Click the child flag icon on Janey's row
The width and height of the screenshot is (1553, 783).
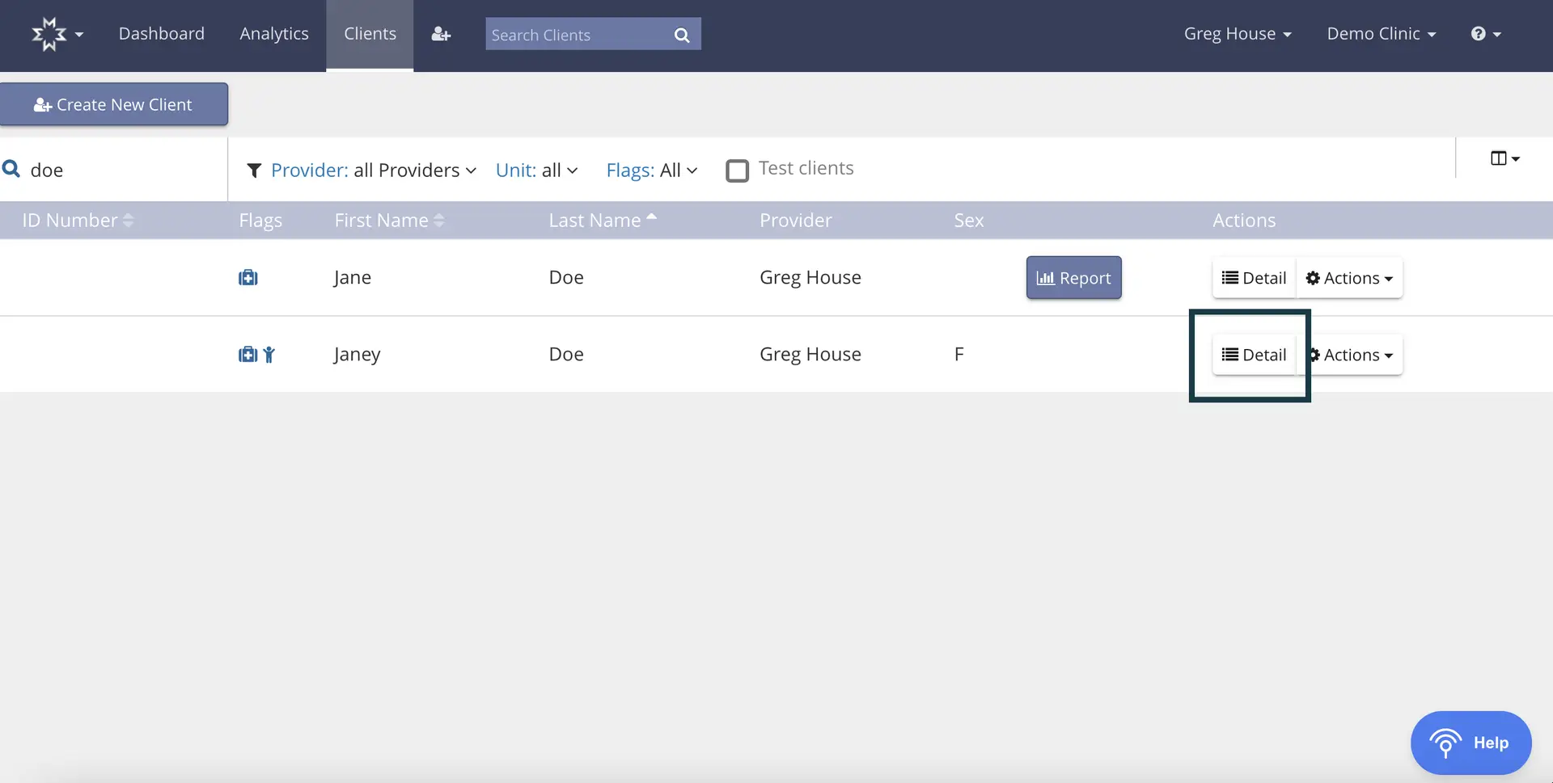[269, 355]
